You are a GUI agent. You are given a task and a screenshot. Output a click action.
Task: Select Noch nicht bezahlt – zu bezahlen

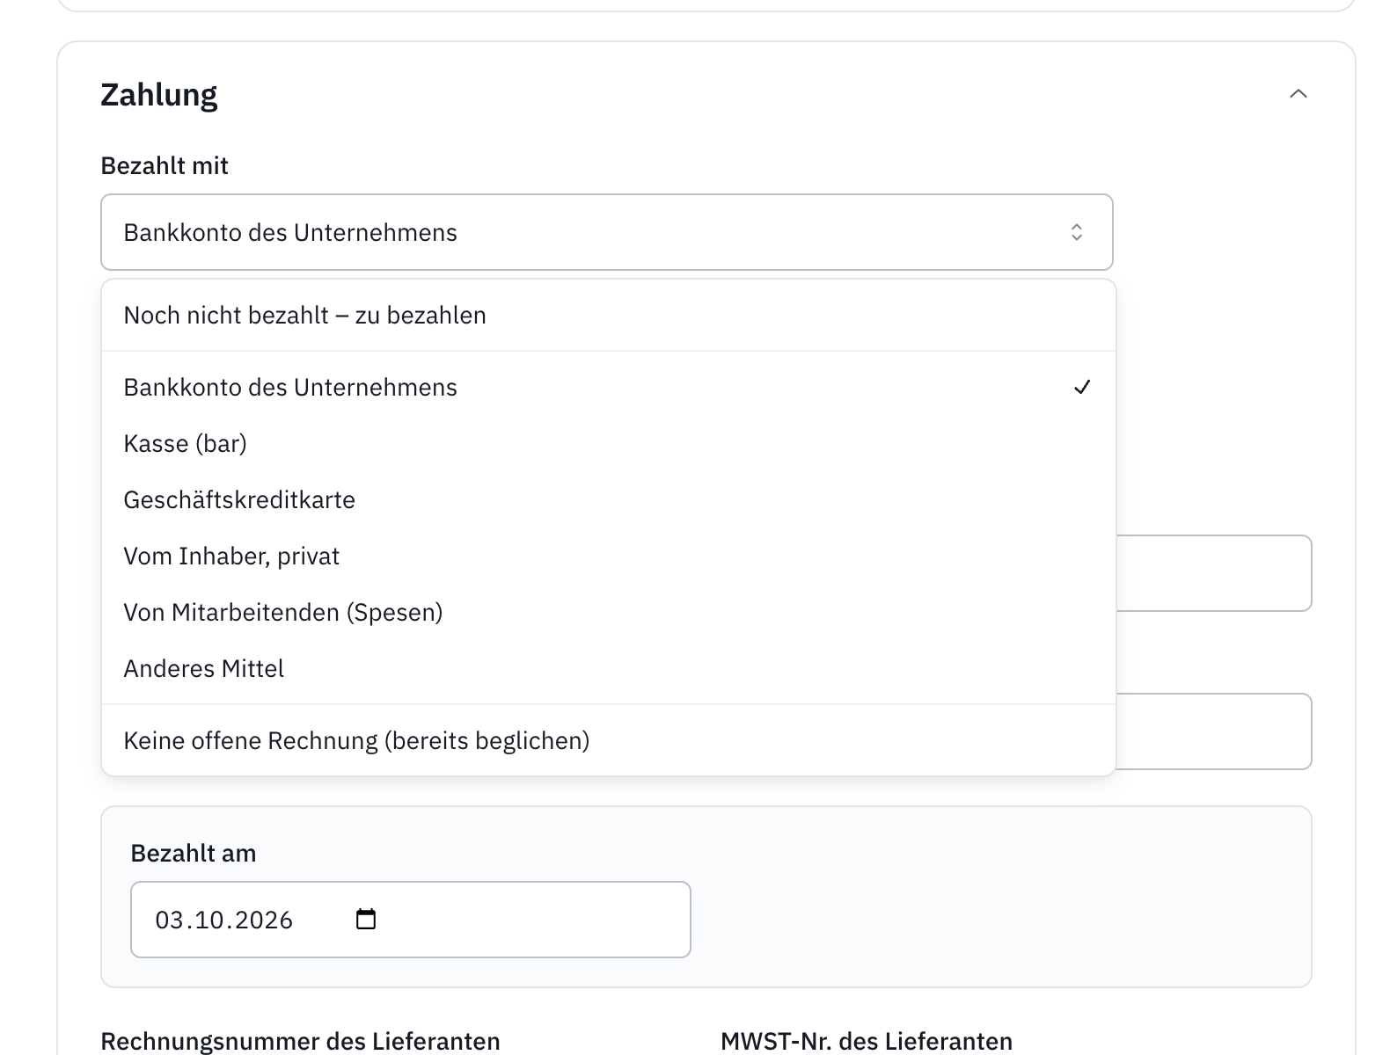tap(609, 316)
